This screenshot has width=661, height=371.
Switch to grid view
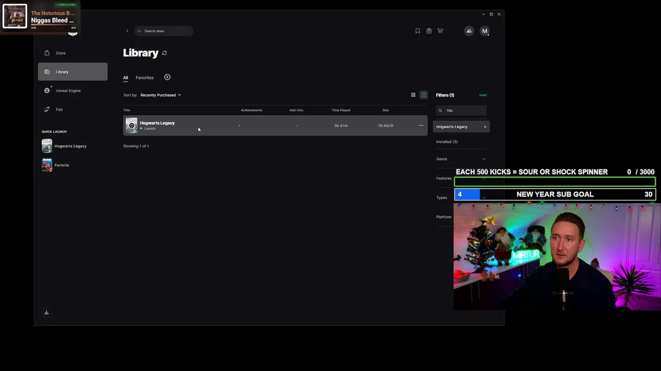coord(413,95)
